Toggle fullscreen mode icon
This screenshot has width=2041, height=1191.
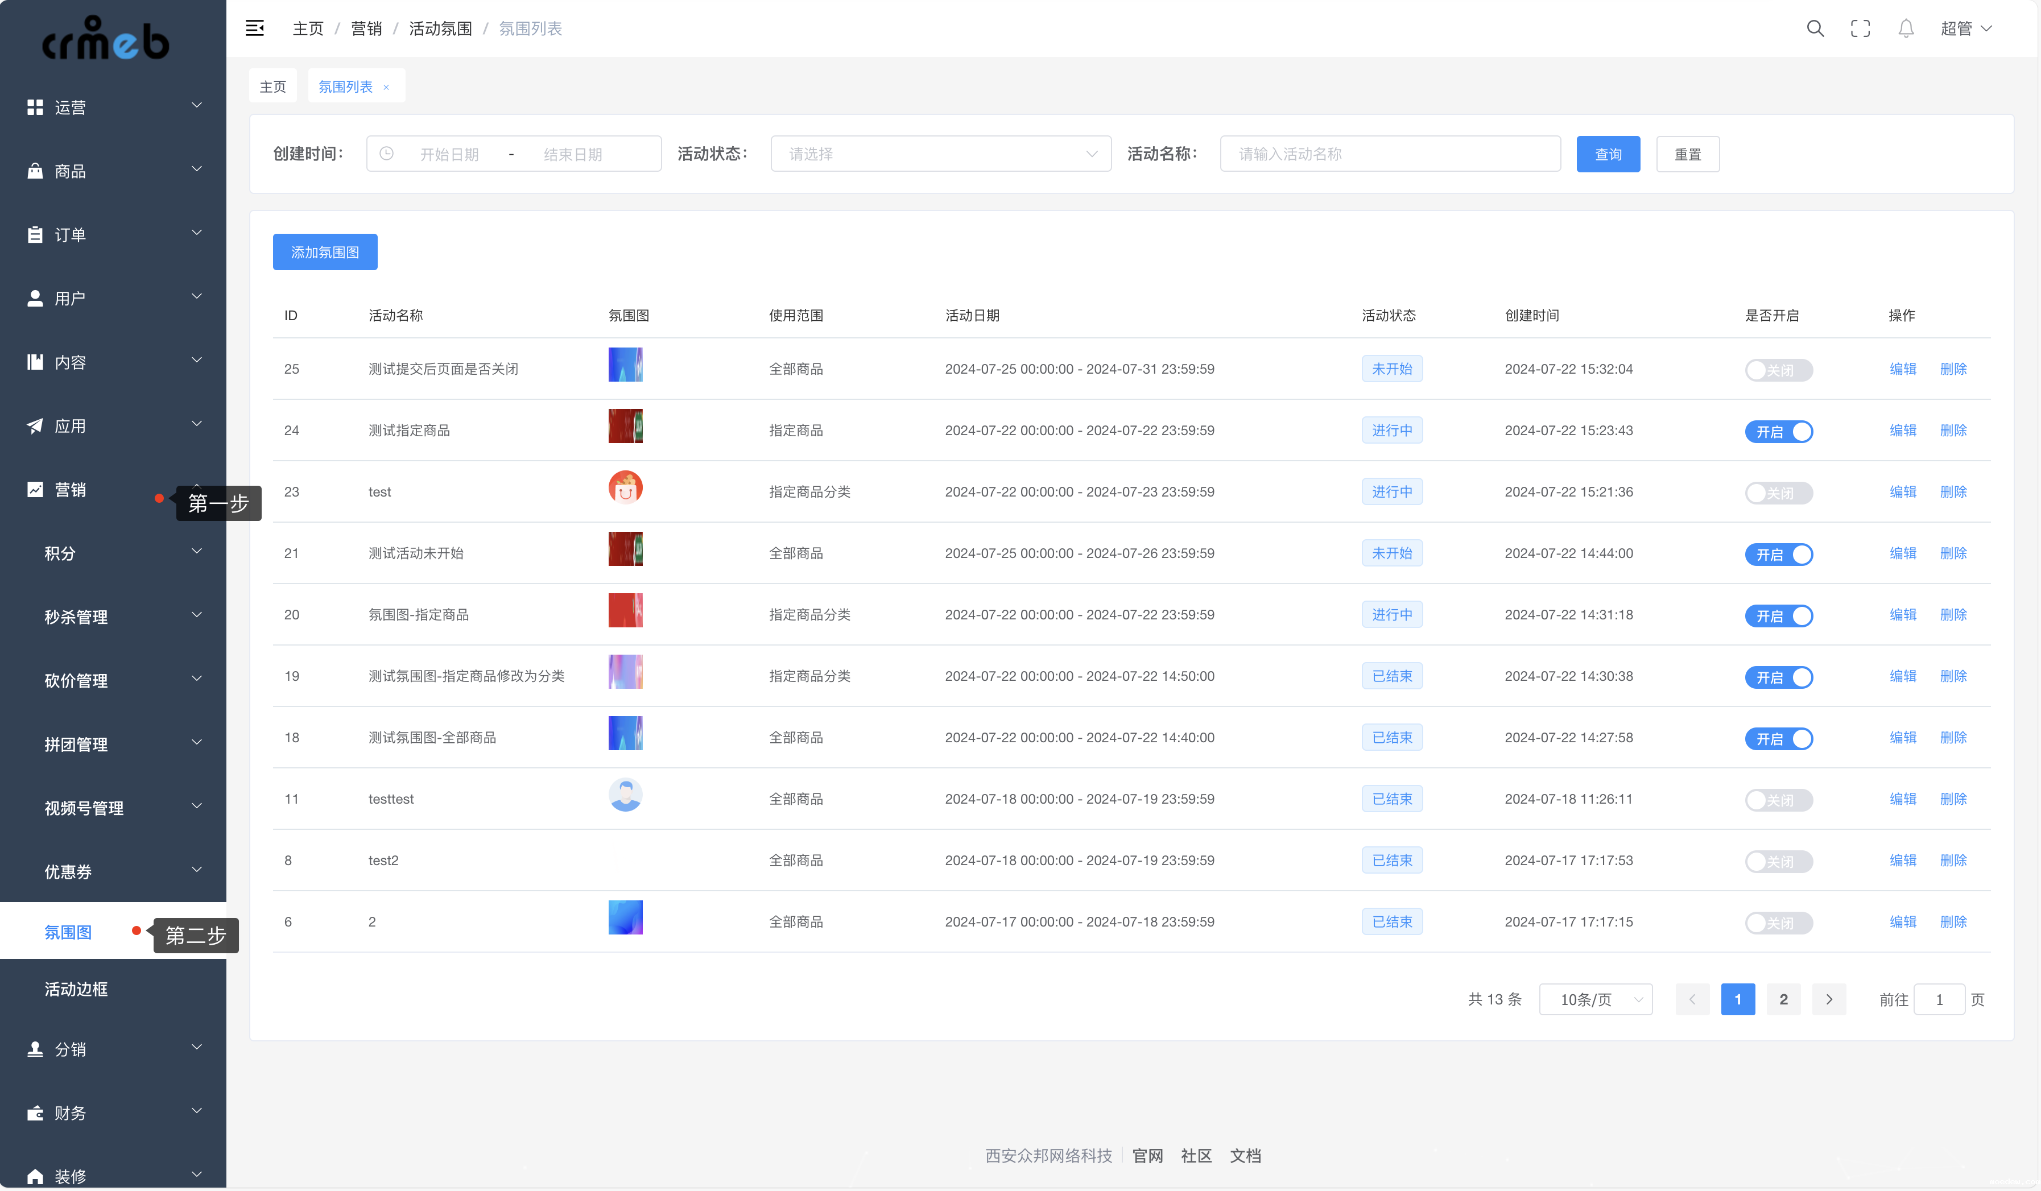click(1860, 28)
